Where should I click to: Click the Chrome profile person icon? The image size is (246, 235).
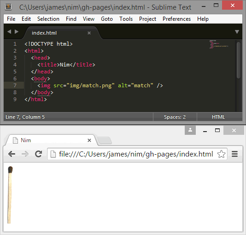pyautogui.click(x=190, y=130)
